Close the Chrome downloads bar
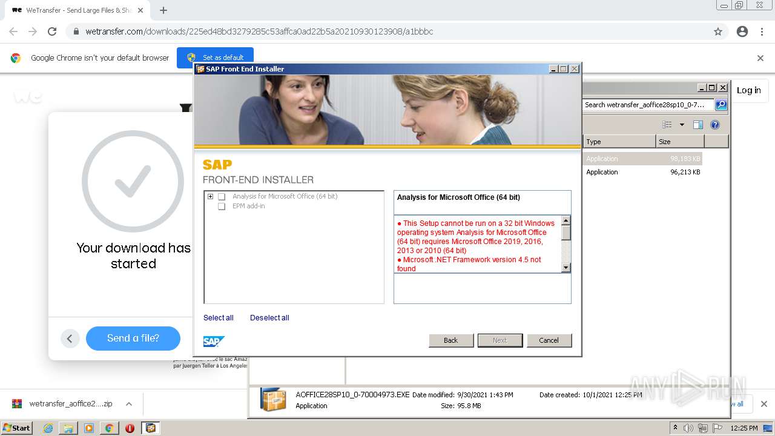Screen dimensions: 775x436 point(764,404)
